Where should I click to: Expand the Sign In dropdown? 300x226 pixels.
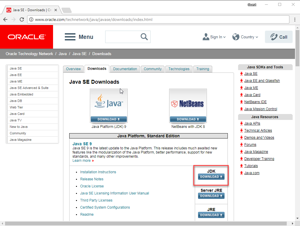(x=214, y=37)
